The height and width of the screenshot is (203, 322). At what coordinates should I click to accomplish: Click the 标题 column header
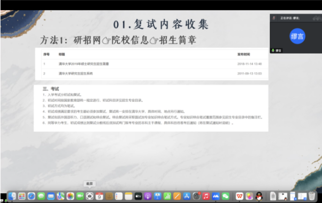(x=61, y=55)
